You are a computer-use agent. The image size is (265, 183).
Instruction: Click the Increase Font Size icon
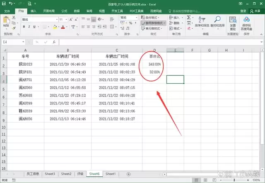coord(71,19)
